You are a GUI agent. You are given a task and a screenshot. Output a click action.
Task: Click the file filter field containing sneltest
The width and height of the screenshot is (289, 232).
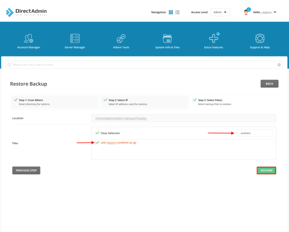[x=255, y=133]
